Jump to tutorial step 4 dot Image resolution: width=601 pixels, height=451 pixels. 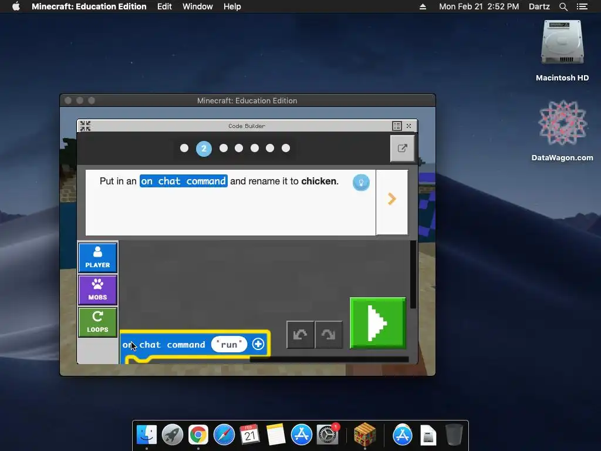click(239, 148)
